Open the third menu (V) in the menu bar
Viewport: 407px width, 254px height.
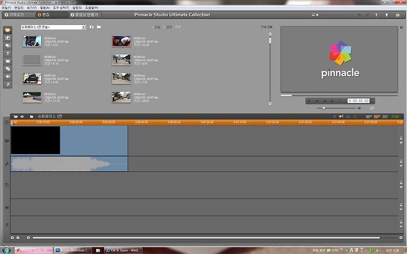(x=32, y=8)
